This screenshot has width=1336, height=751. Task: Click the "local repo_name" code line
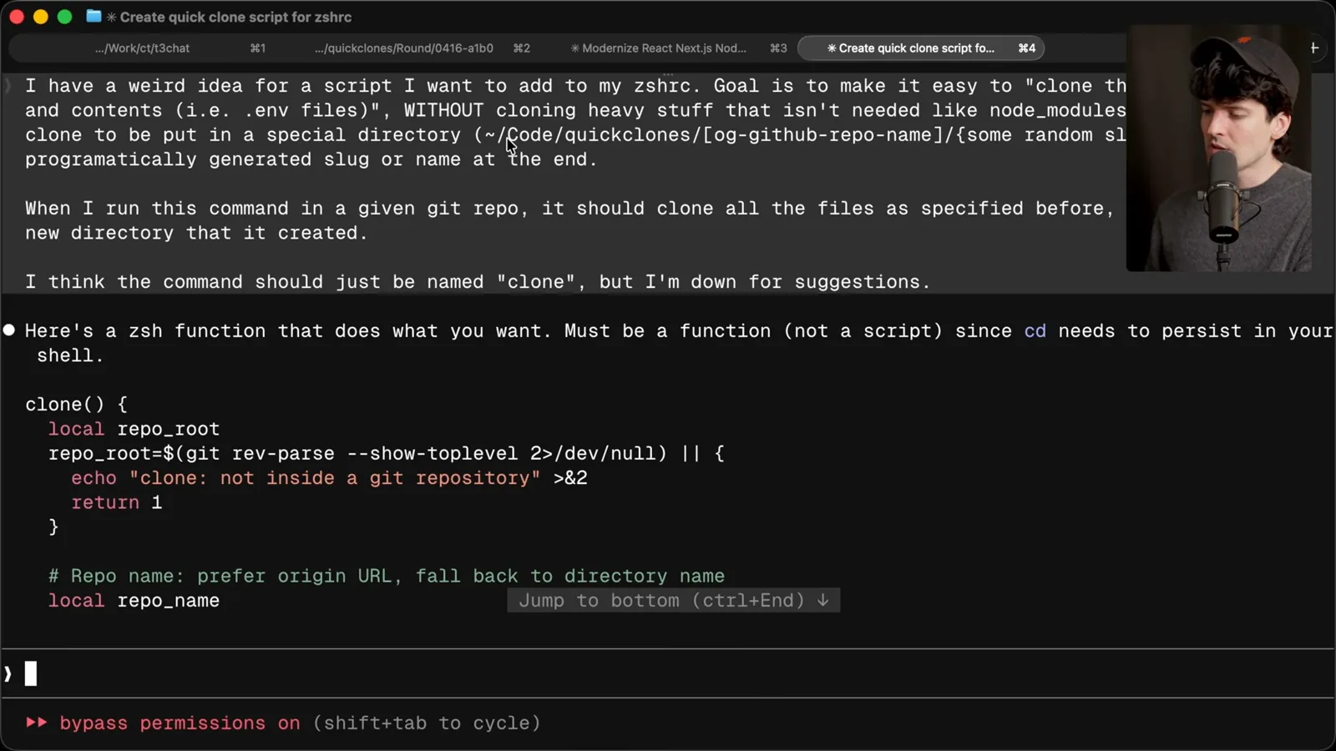tap(134, 601)
